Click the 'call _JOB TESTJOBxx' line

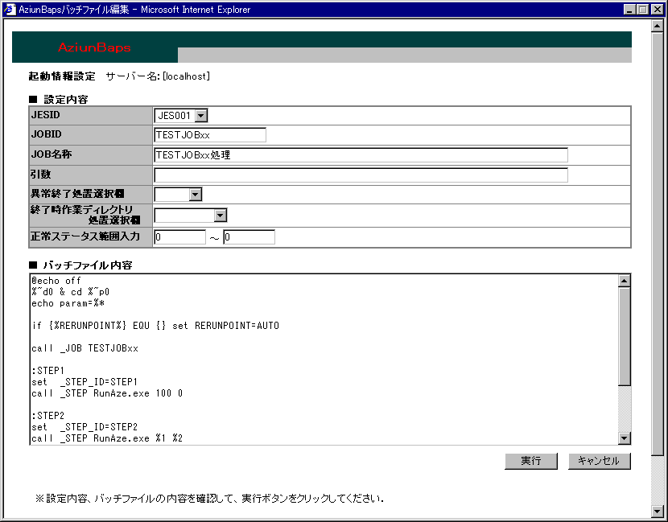pos(85,348)
